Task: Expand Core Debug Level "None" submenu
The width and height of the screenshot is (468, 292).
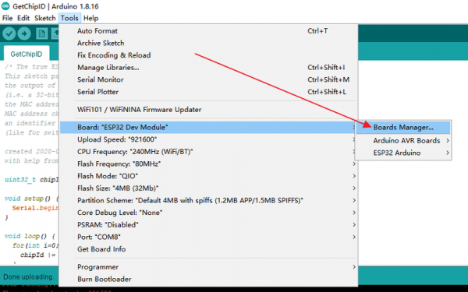Action: tap(208, 213)
